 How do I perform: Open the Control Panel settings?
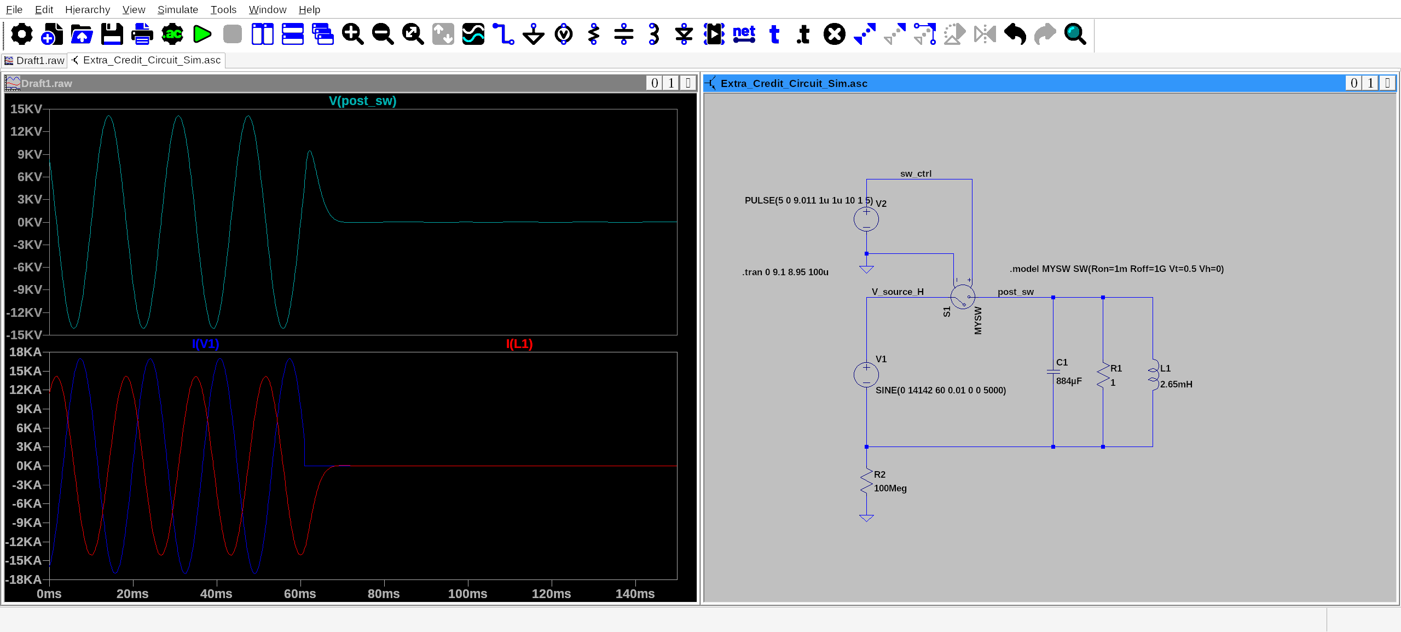[21, 34]
